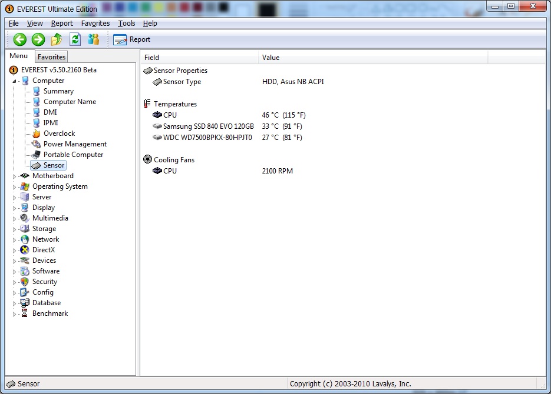The image size is (551, 394).
Task: Expand the Storage tree node
Action: pos(15,229)
